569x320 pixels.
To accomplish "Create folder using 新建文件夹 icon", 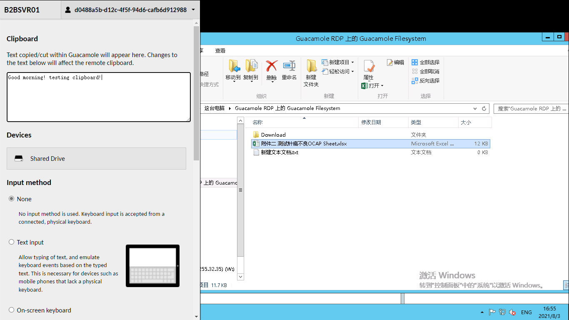I will pyautogui.click(x=311, y=72).
